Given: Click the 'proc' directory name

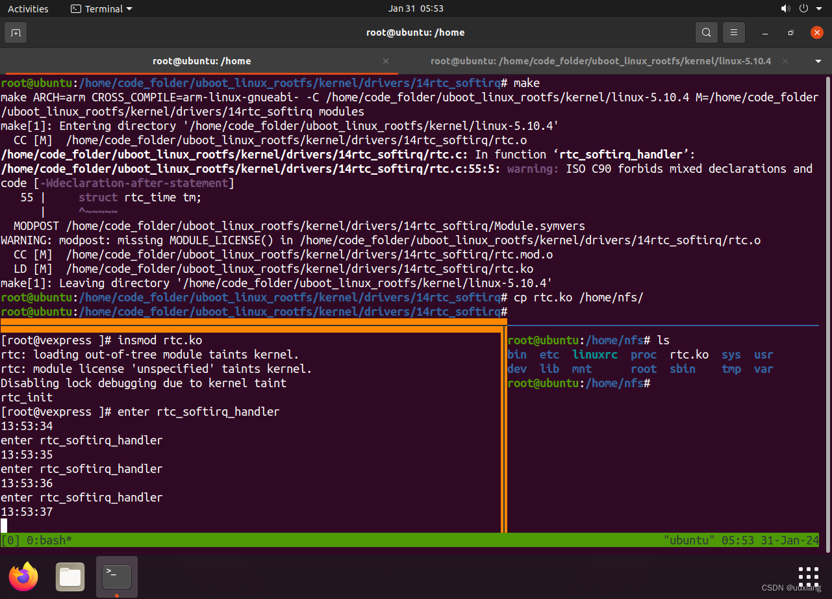Looking at the screenshot, I should (644, 355).
